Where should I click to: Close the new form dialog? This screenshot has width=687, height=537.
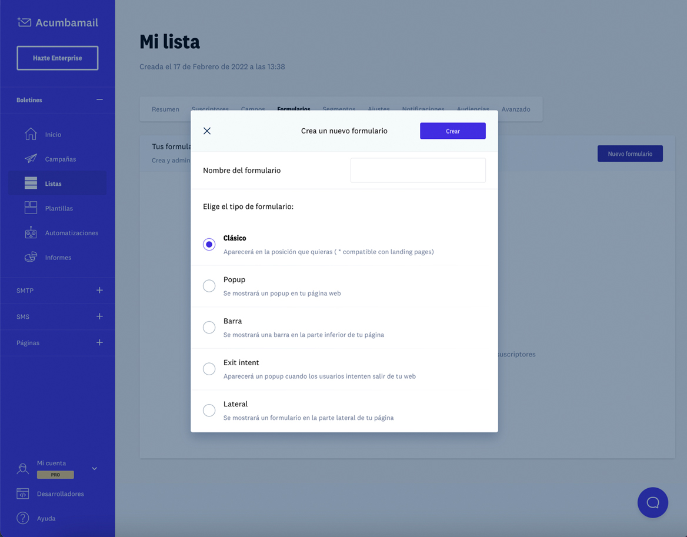[x=207, y=131]
